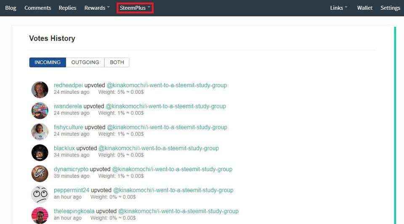Click '39 minutes ago' timestamp
404x224 pixels.
pyautogui.click(x=72, y=176)
